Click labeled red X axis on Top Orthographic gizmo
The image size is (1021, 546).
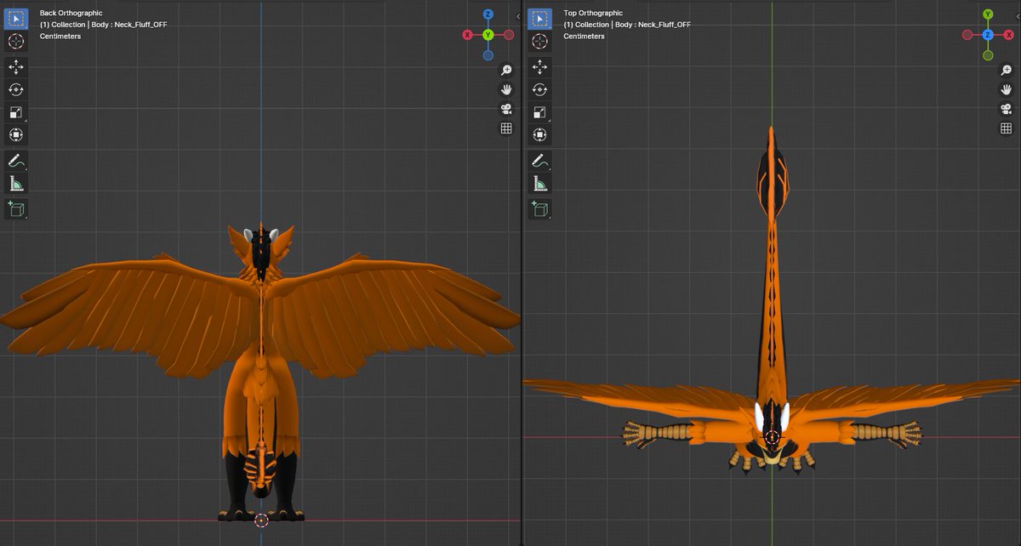[x=1008, y=35]
